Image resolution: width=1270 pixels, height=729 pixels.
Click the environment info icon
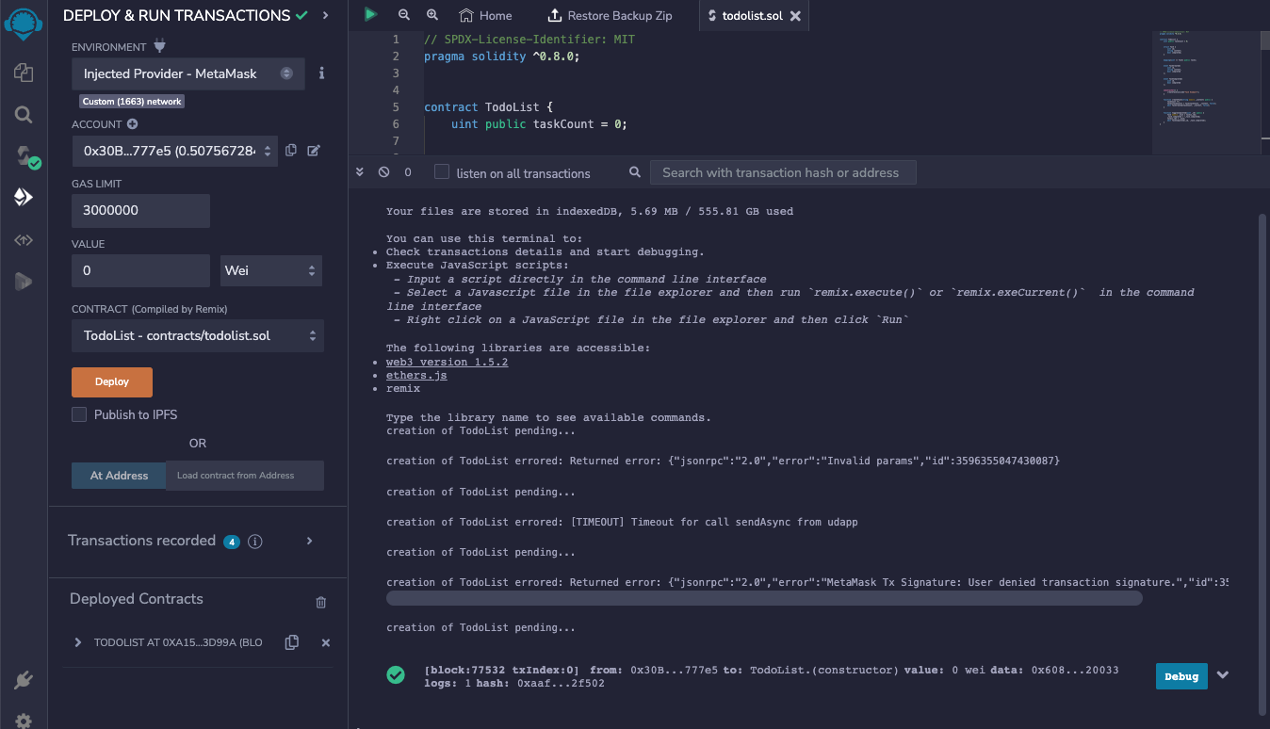[x=321, y=73]
